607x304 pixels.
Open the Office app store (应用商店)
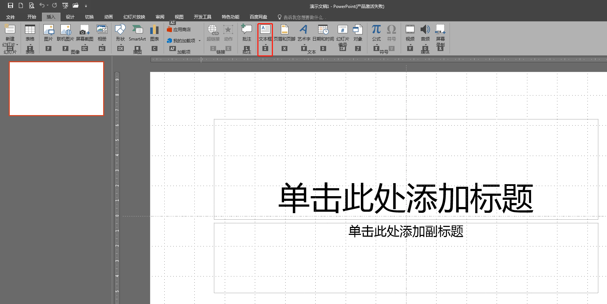pyautogui.click(x=179, y=29)
